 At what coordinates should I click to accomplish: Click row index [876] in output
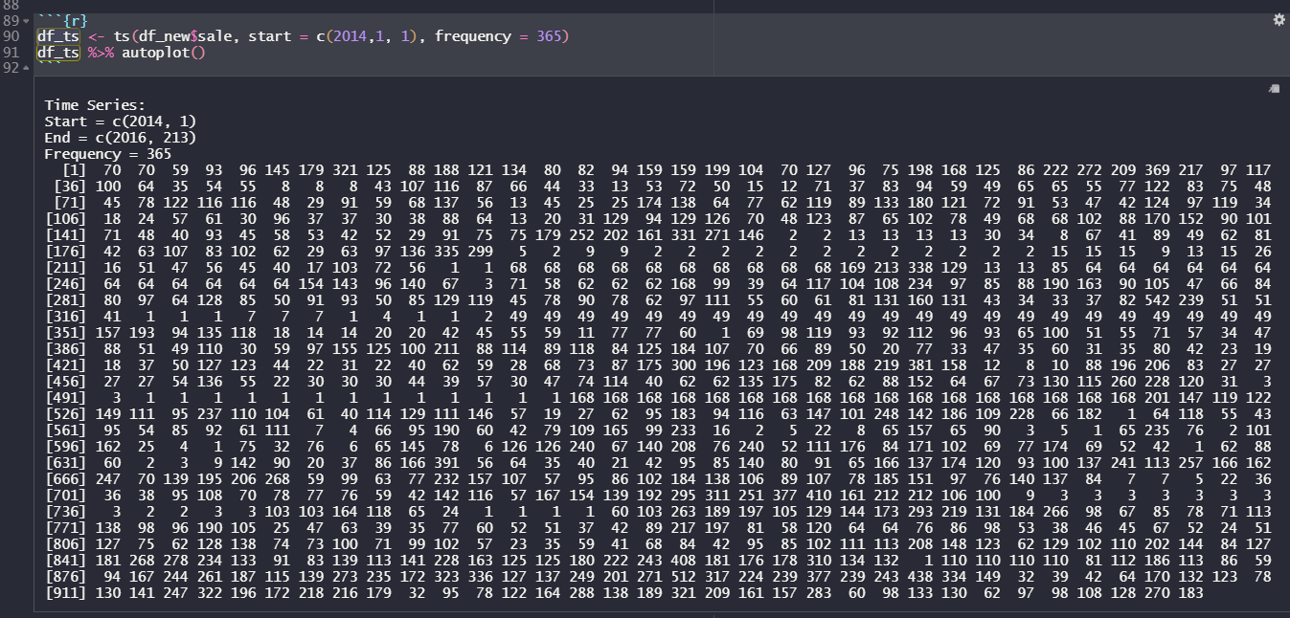65,576
